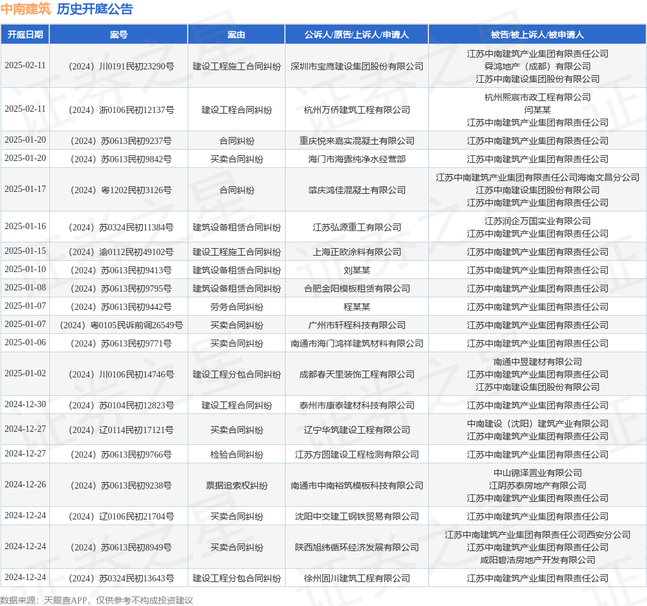Image resolution: width=647 pixels, height=606 pixels.
Task: Select case number (2024)粤0105民诉前调26549号
Action: [121, 325]
